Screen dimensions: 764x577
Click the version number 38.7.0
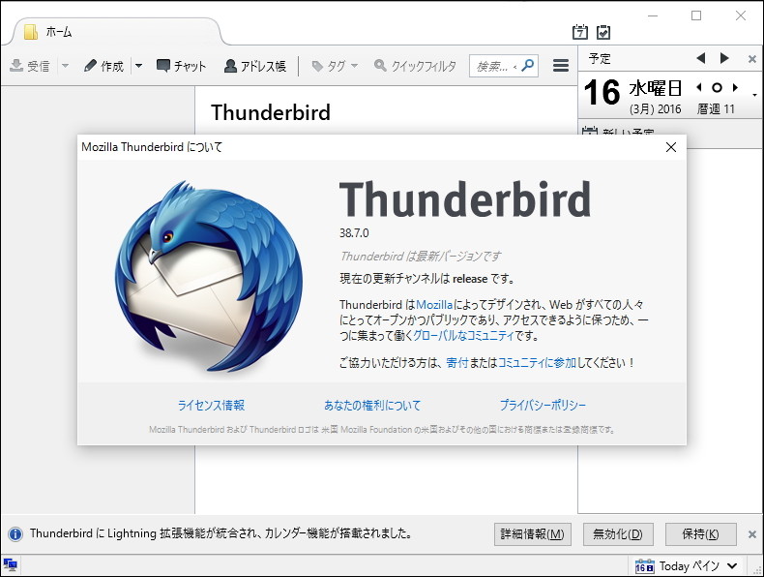click(354, 233)
